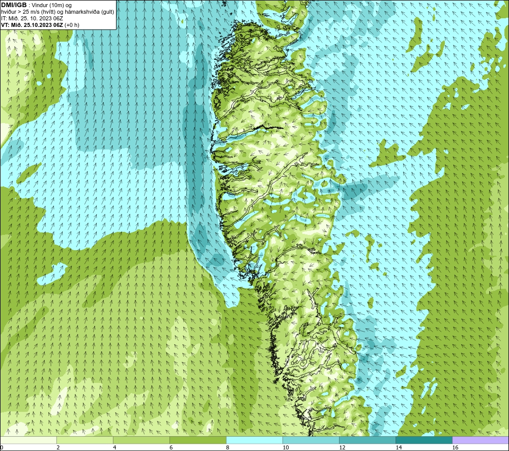
Task: Click the 6–8 m/s dark green legend swatch
Action: point(197,440)
